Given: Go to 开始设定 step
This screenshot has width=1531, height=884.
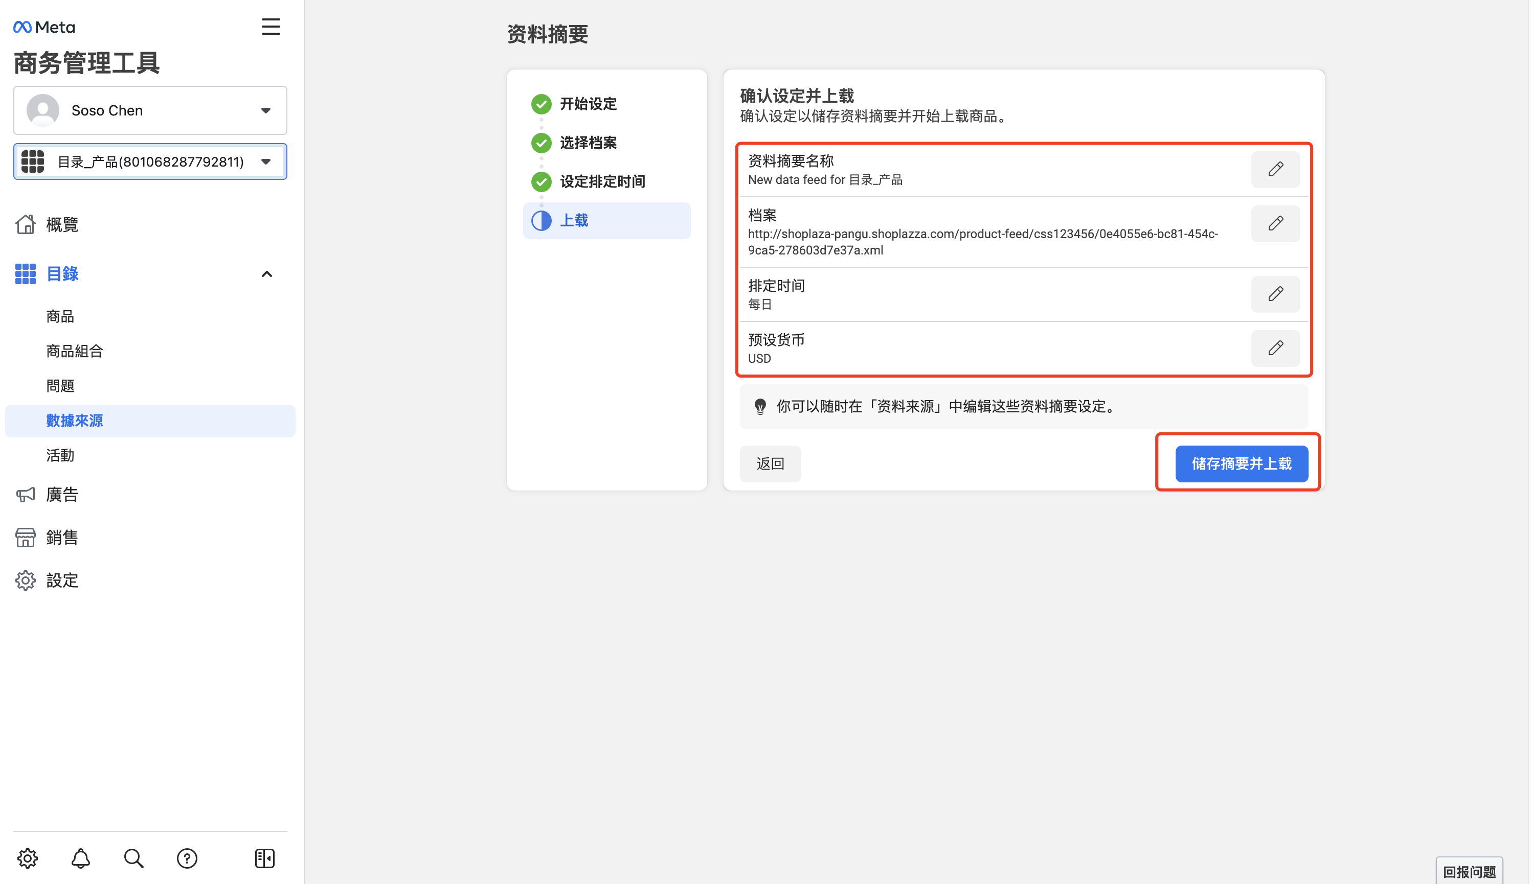Looking at the screenshot, I should [574, 104].
